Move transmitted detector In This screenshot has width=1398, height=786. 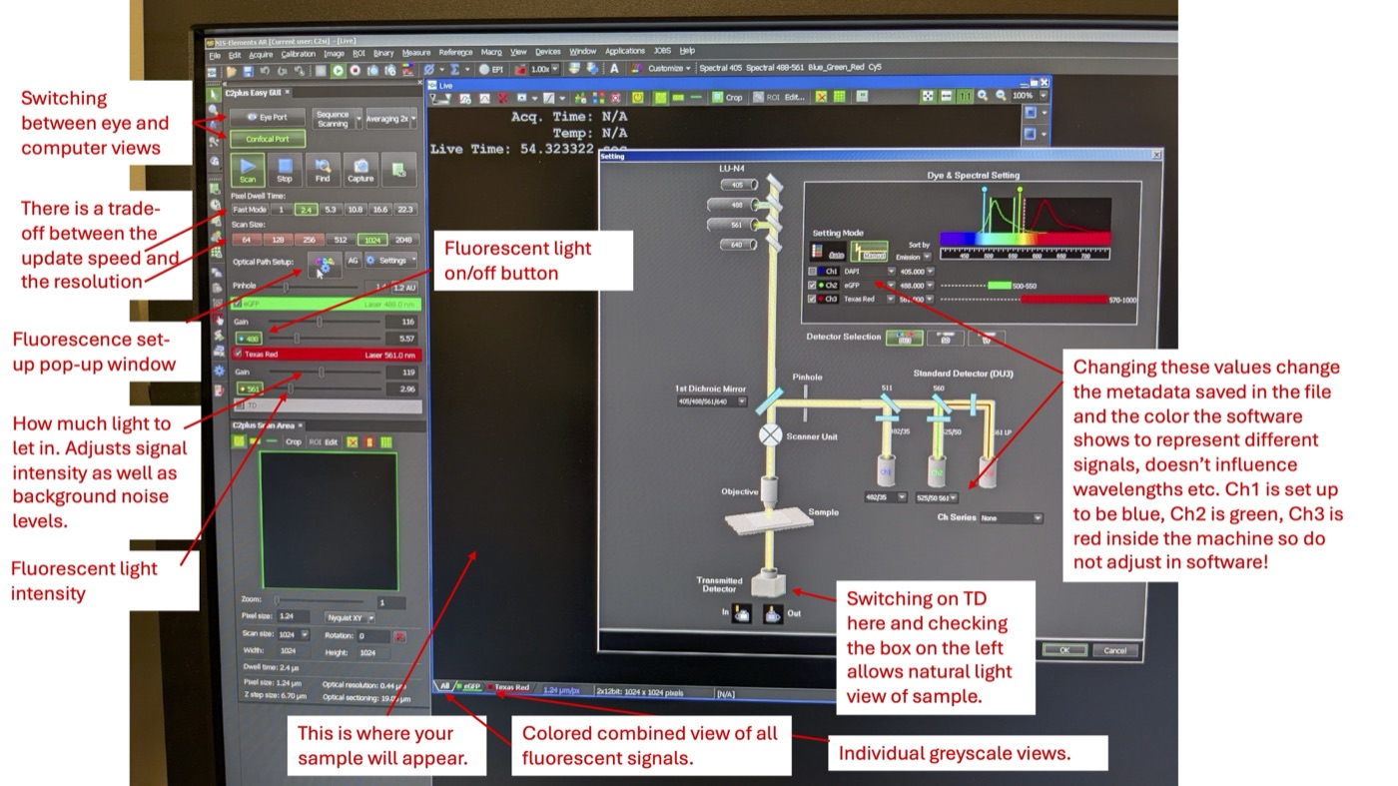(x=742, y=615)
